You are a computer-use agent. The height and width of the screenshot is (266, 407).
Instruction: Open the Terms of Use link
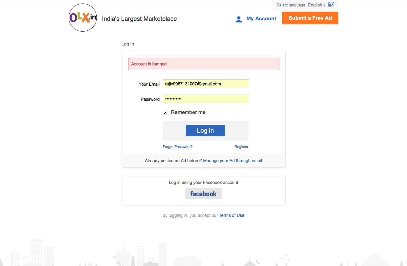[x=232, y=215]
